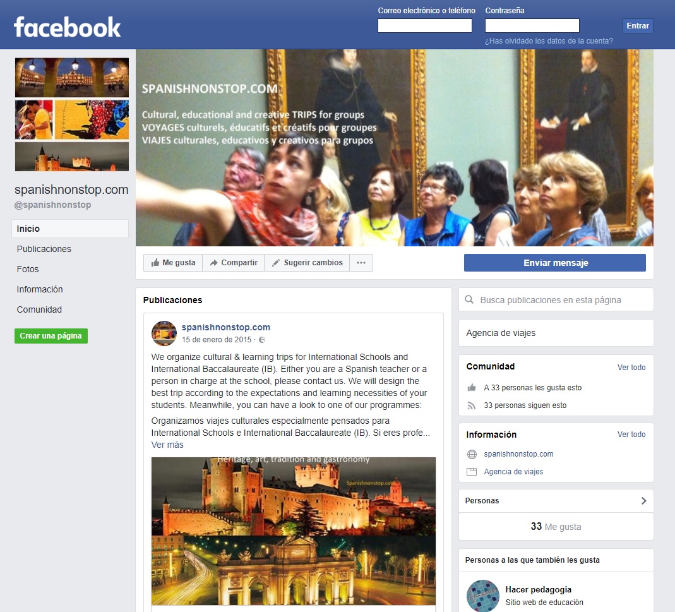Screen dimensions: 675x612
Task: Click the RSS follow icon in Comunidad
Action: pos(472,405)
